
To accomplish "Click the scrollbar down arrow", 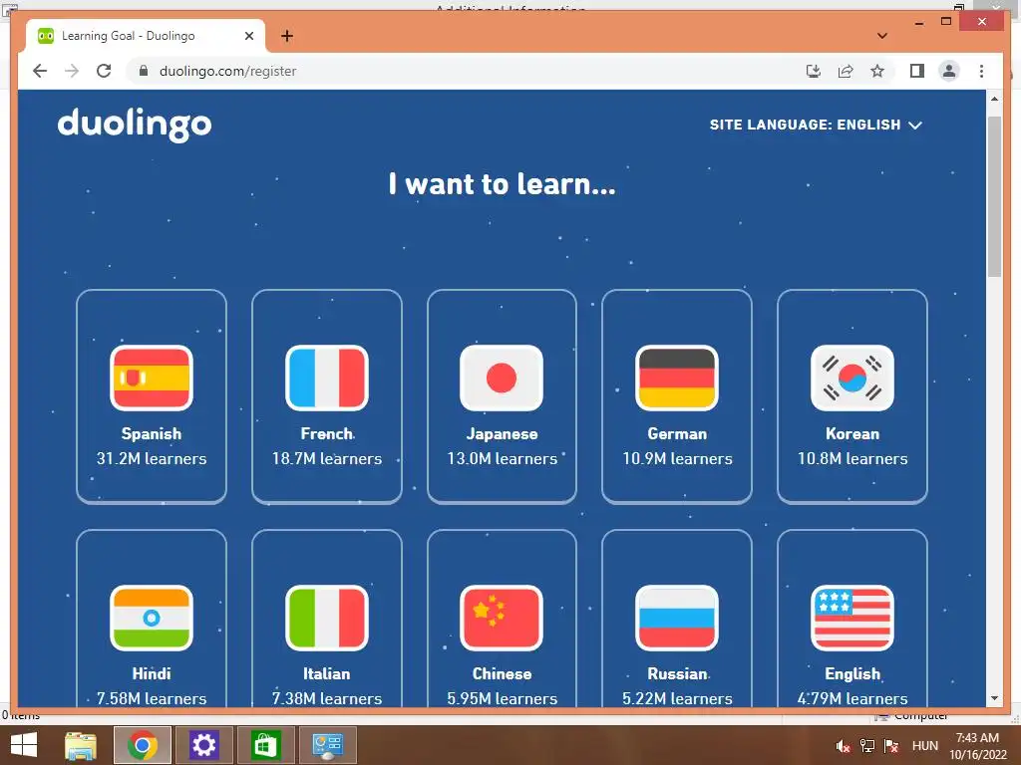I will point(994,698).
